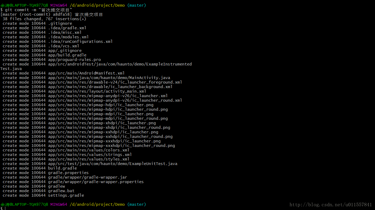Click the 'create mode 100644 gradlew' line
The image size is (375, 210).
click(x=34, y=186)
